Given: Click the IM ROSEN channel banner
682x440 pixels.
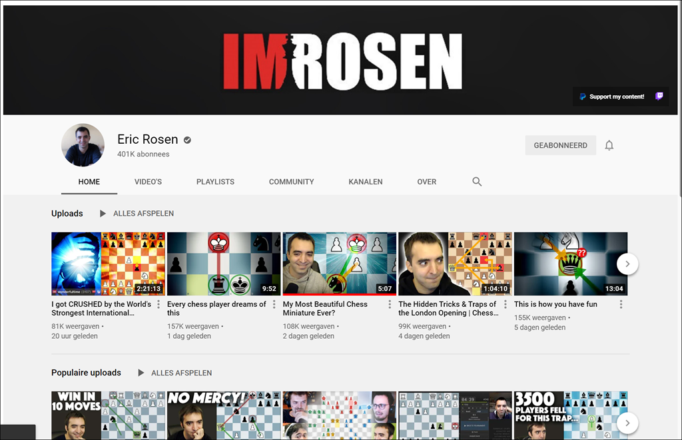Looking at the screenshot, I should 340,60.
